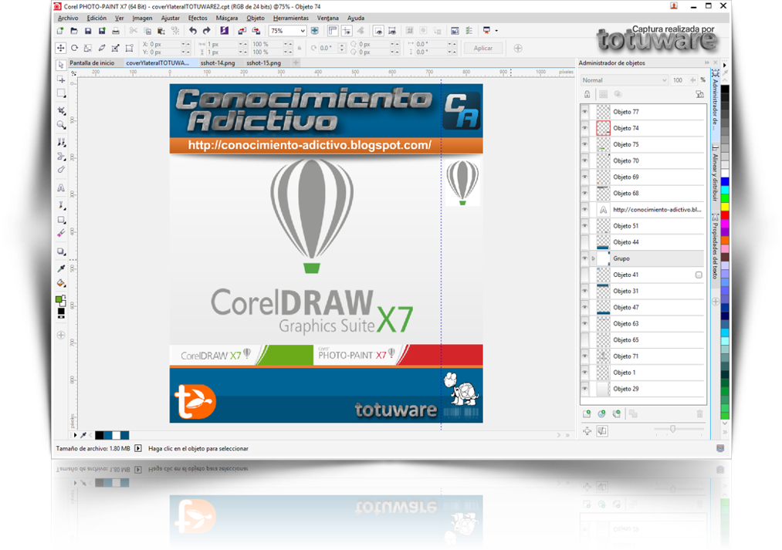Select the Fill bucket tool
This screenshot has width=782, height=550.
point(61,283)
